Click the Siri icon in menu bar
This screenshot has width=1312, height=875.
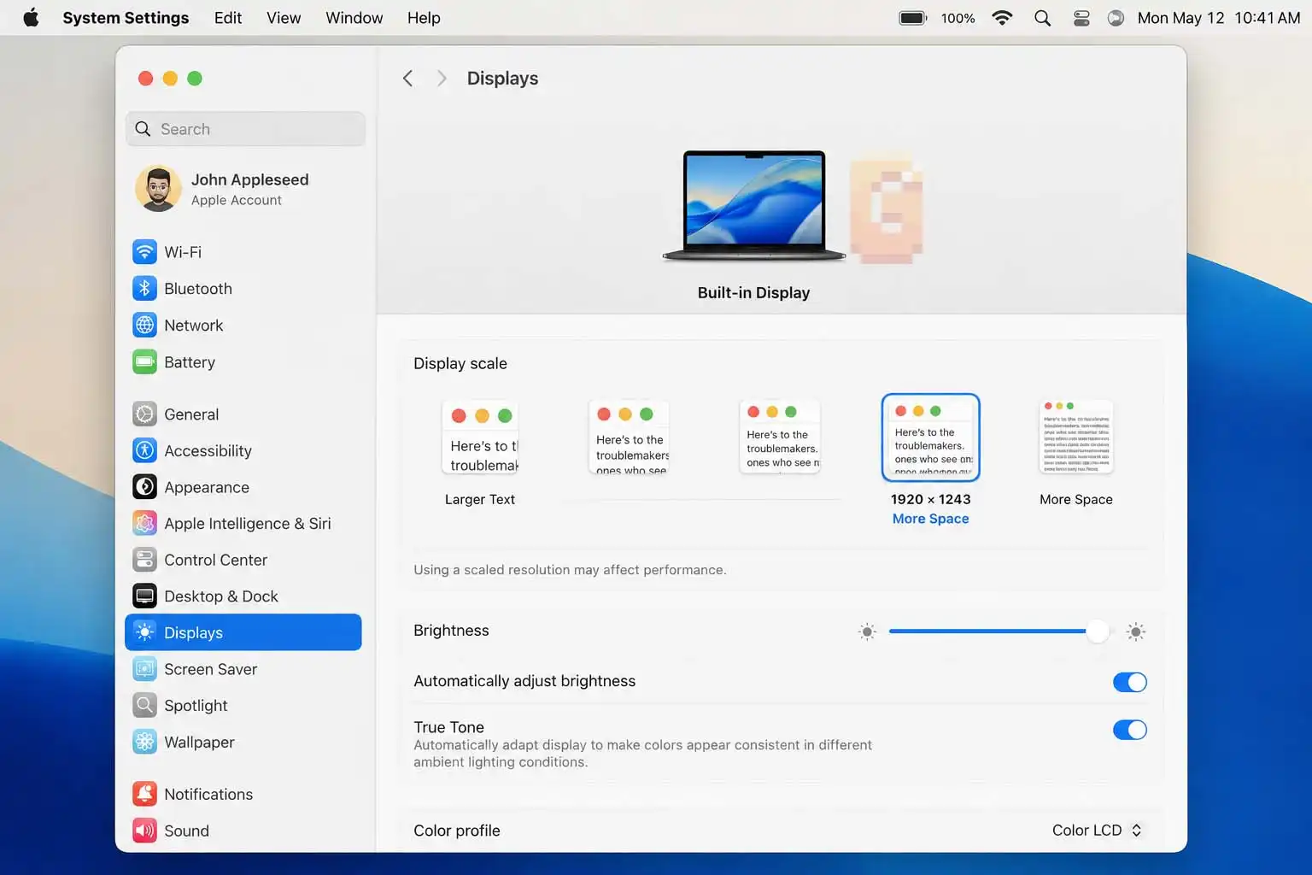(1116, 18)
